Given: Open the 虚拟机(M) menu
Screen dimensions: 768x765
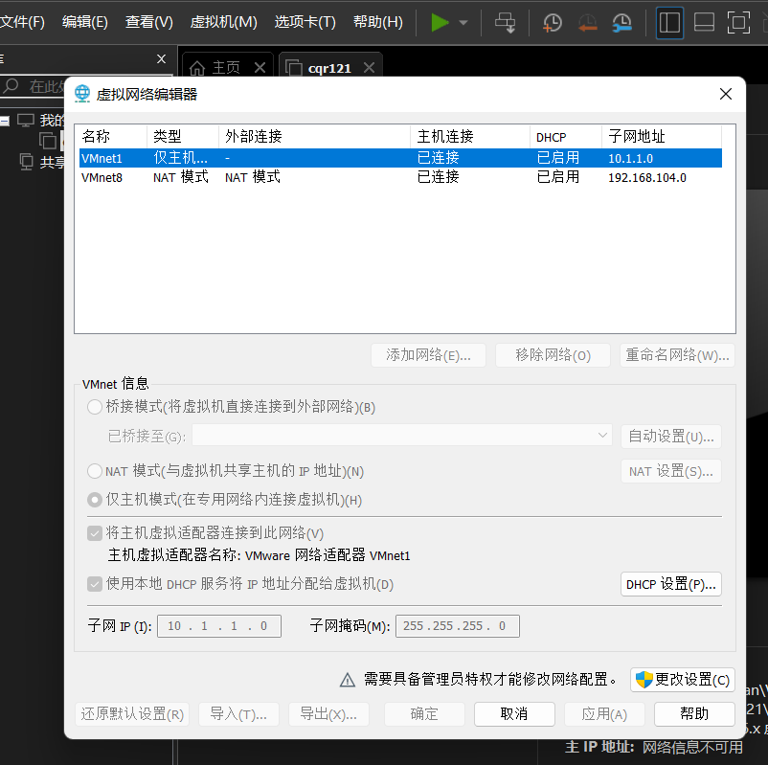Looking at the screenshot, I should pos(223,22).
